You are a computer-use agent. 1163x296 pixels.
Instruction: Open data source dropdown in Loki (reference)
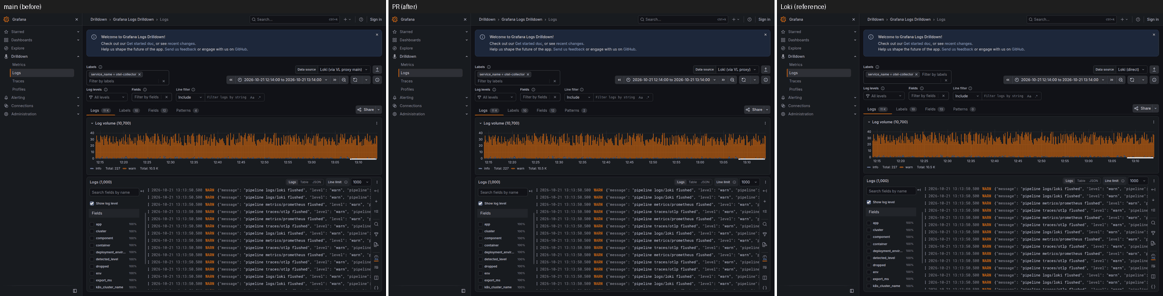click(1132, 69)
